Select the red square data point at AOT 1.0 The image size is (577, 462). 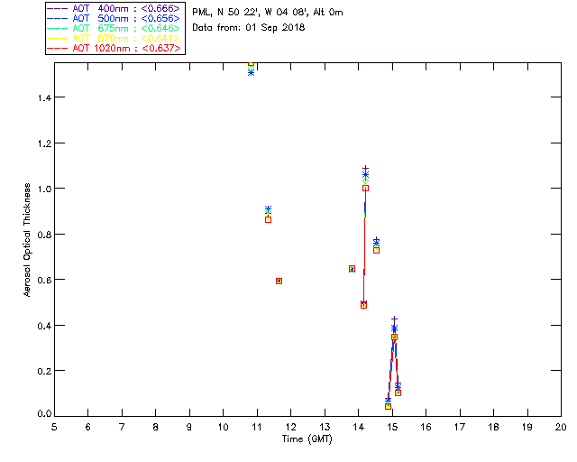(365, 188)
